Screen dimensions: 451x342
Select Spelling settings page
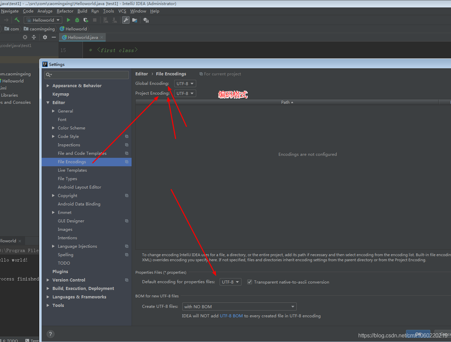[66, 255]
